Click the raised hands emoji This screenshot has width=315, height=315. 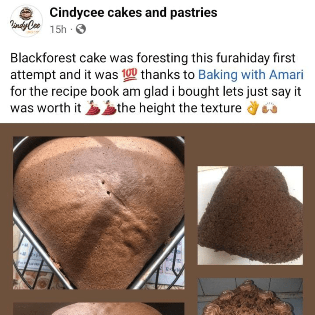[269, 109]
